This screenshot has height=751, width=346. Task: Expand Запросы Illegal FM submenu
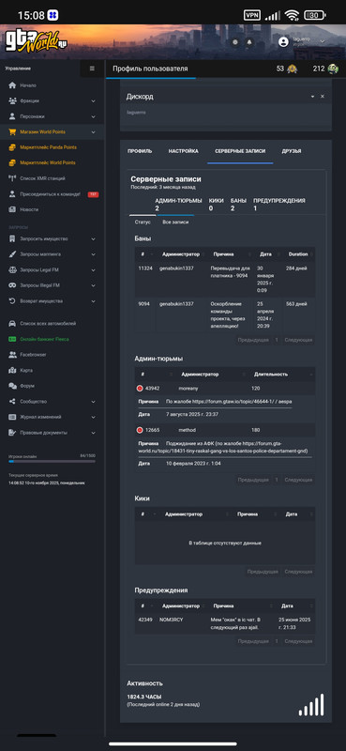[x=94, y=285]
